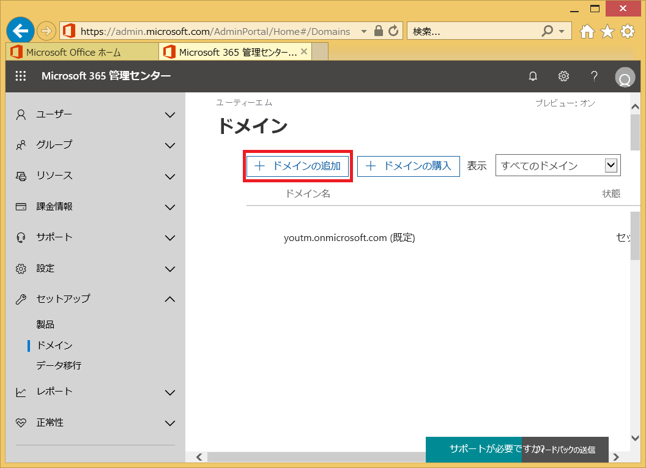Viewport: 646px width, 468px height.
Task: Click the プレビュー: オン toggle text
Action: pos(565,103)
